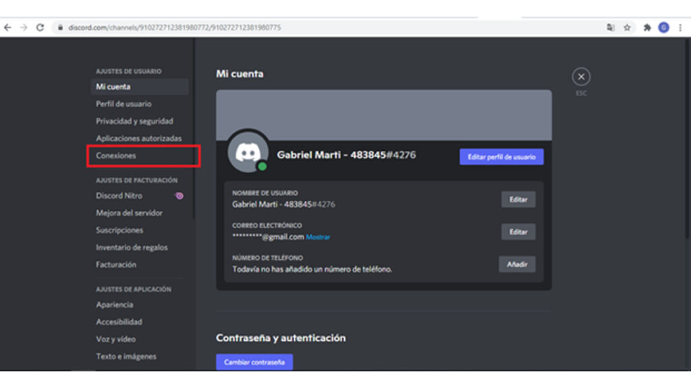
Task: Edit the nombre de usuario field
Action: coord(518,199)
